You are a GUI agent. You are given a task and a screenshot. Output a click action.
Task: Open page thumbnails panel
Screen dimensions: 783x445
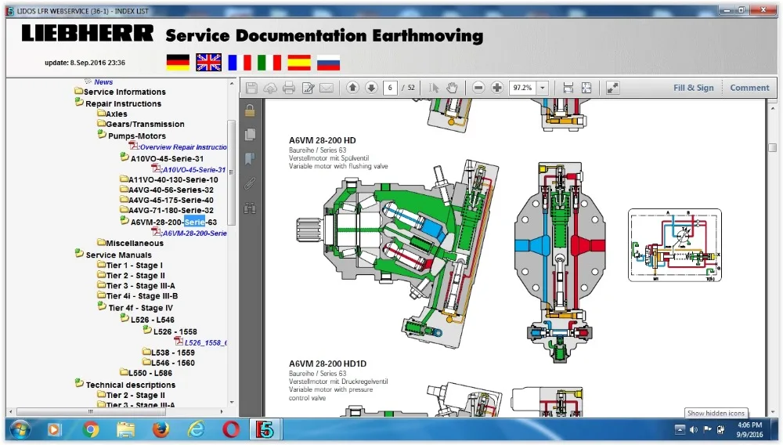[x=250, y=134]
